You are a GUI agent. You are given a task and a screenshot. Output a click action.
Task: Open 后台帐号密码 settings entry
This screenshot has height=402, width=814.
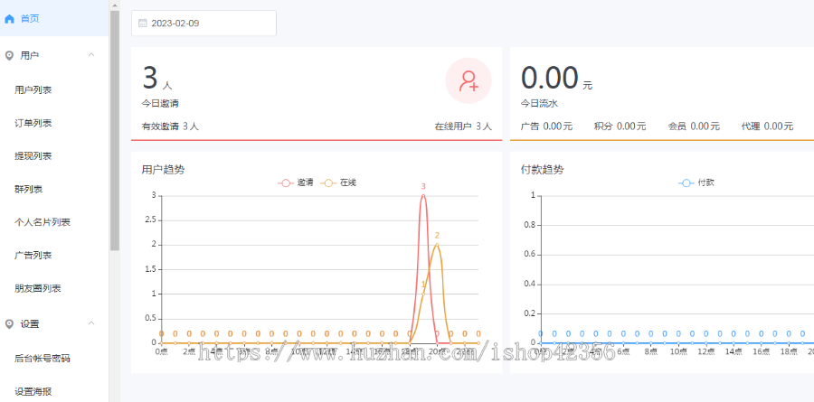click(43, 358)
